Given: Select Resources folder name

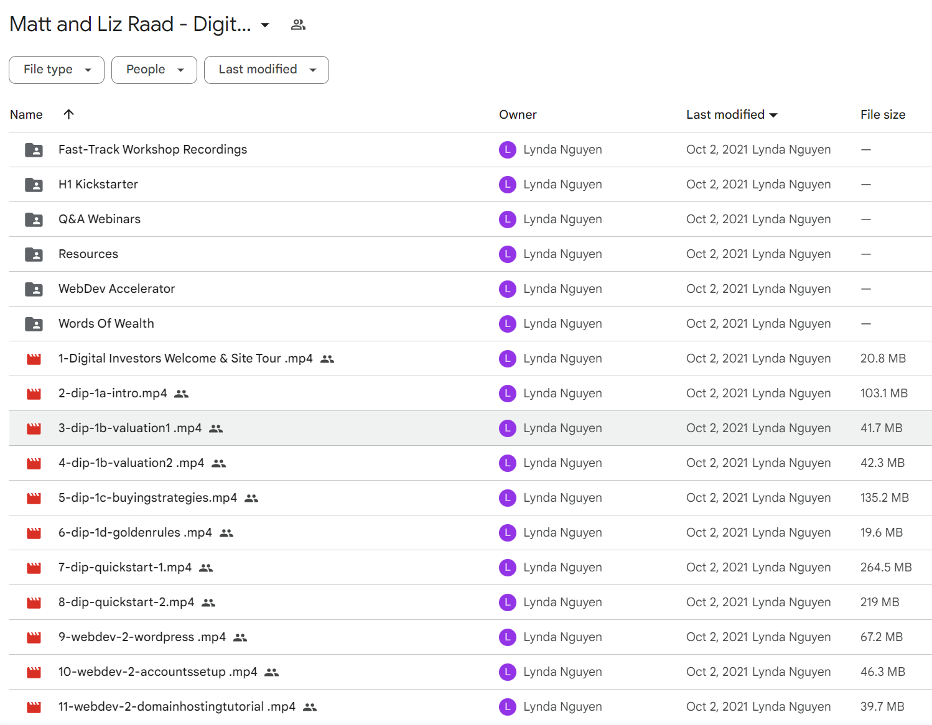Looking at the screenshot, I should pos(88,254).
